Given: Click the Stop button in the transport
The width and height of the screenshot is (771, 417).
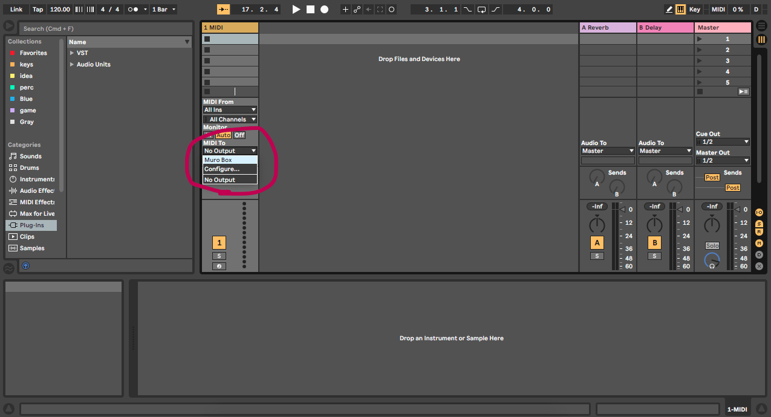Looking at the screenshot, I should [310, 9].
